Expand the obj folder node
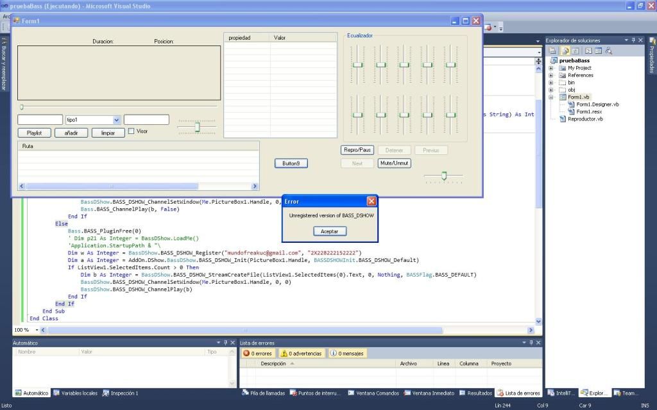 point(551,90)
